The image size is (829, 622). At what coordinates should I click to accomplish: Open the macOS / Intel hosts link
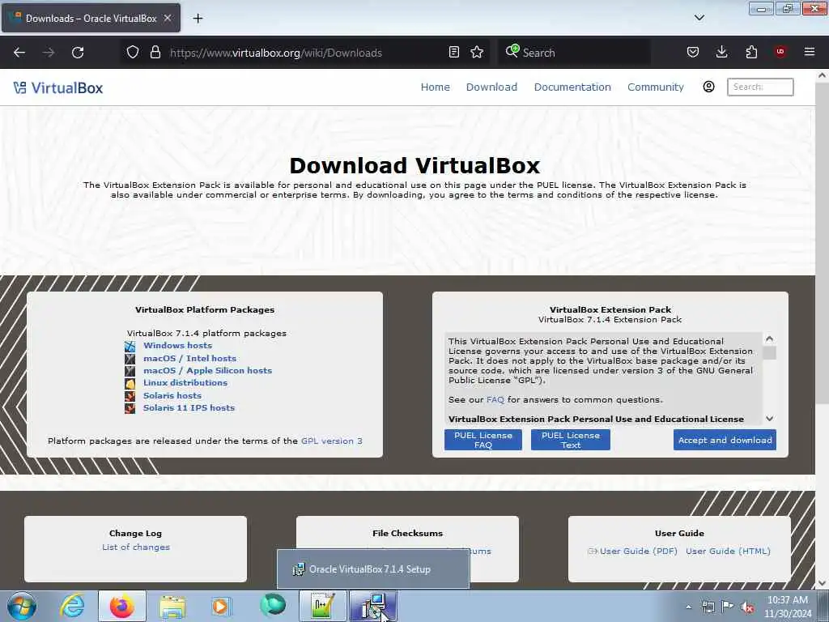pos(189,358)
